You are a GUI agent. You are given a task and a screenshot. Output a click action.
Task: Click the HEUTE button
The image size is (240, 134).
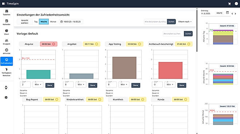click(x=219, y=13)
